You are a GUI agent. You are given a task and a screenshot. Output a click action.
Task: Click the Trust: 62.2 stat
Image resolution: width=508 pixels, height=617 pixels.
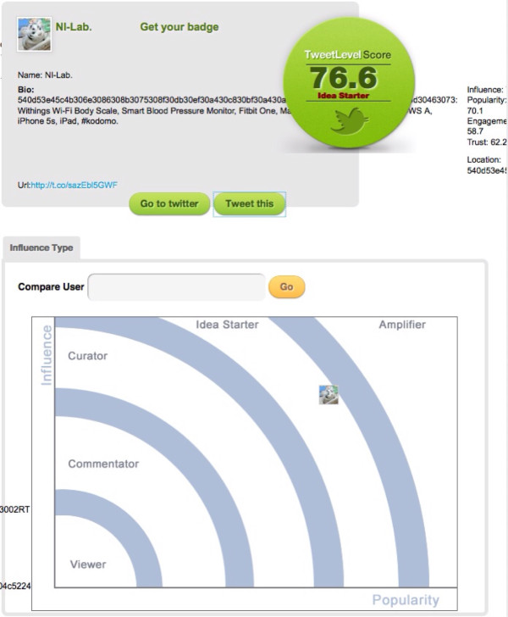tap(487, 142)
